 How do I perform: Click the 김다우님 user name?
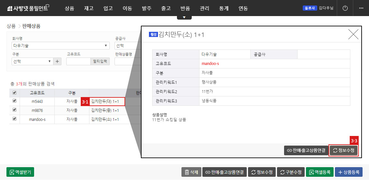click(326, 8)
